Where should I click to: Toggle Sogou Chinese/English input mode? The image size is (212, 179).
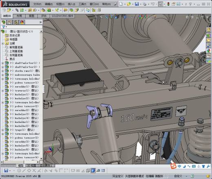coord(179,166)
